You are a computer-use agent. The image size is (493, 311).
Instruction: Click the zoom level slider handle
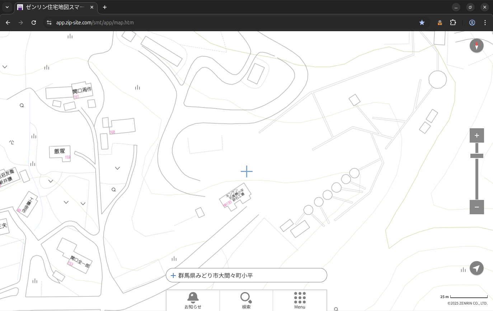tap(476, 156)
